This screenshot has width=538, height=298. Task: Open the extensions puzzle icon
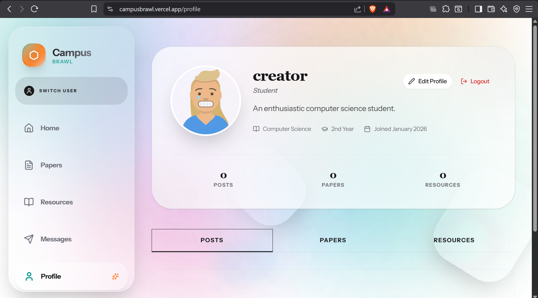446,9
